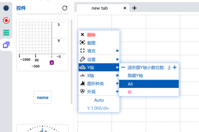Click the waveform chart widget thumbnail
This screenshot has height=132, width=199.
42,45
